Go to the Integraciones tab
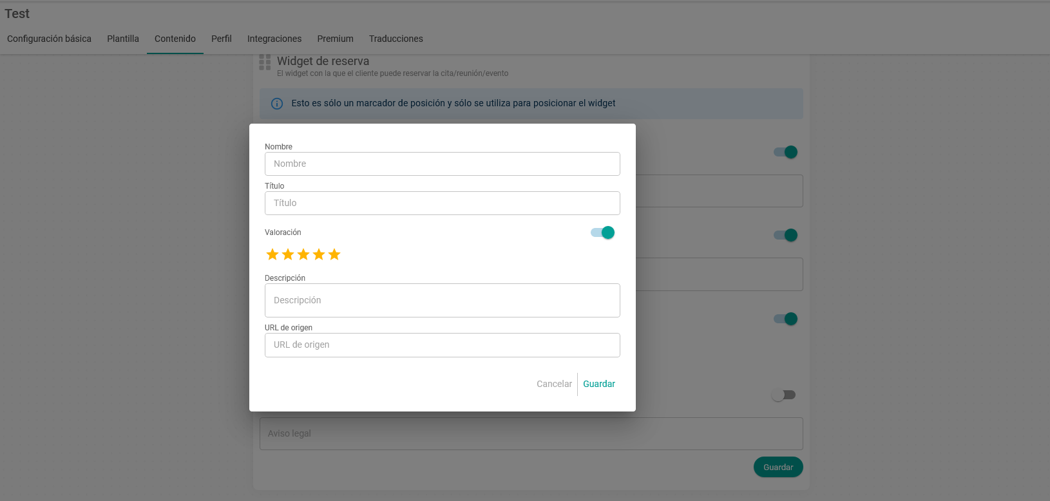The height and width of the screenshot is (501, 1050). (x=274, y=39)
